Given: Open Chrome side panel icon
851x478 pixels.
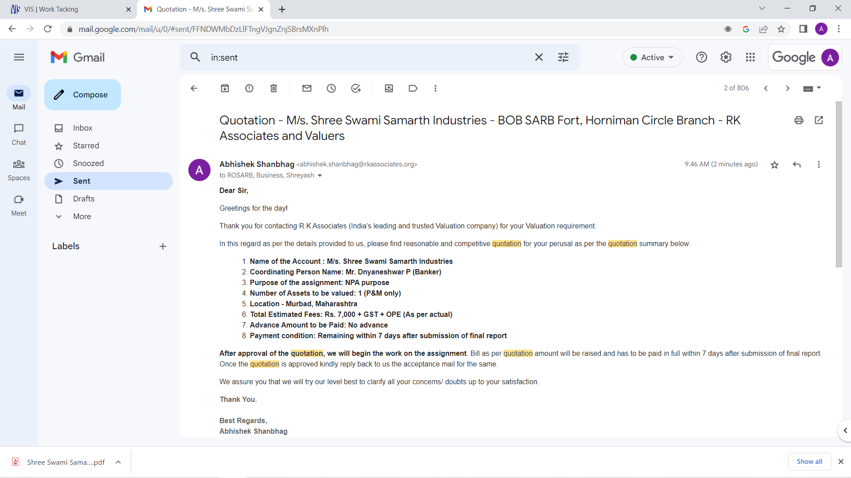Looking at the screenshot, I should (x=803, y=29).
